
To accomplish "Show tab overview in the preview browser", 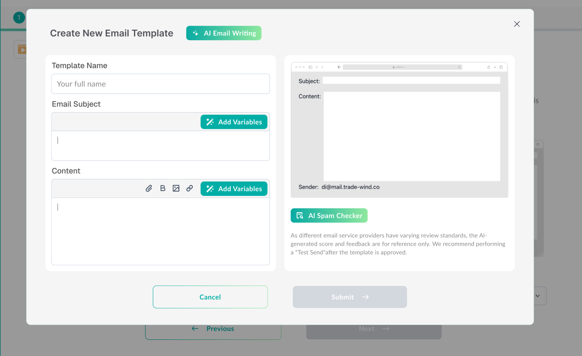I will [x=501, y=67].
